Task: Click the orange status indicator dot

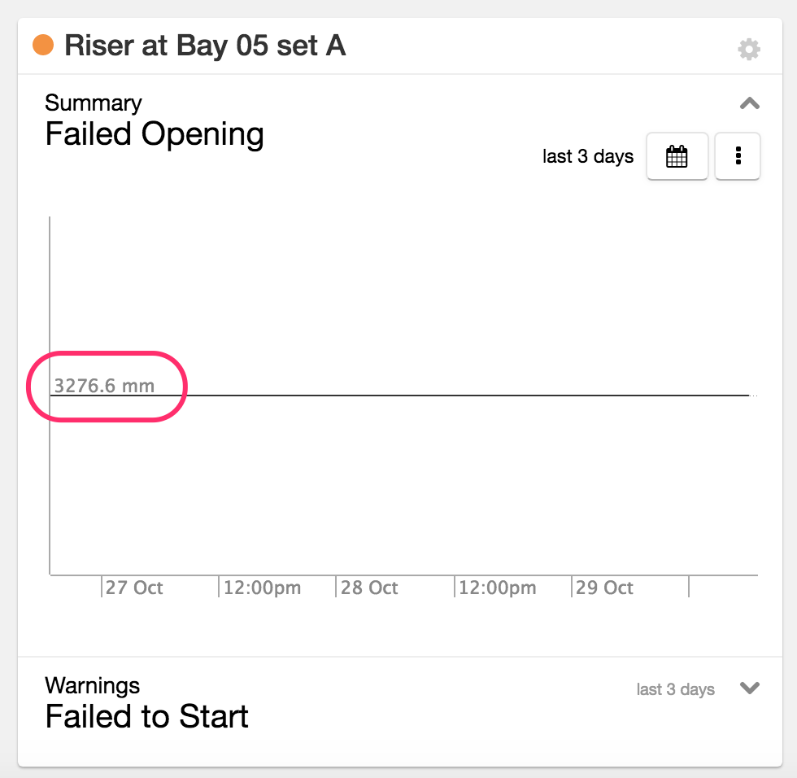Action: pyautogui.click(x=43, y=45)
